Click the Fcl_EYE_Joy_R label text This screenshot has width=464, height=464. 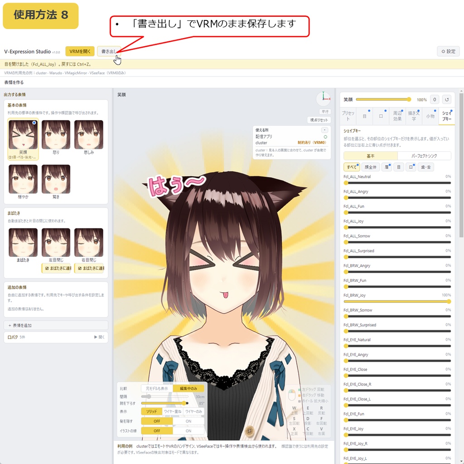[x=355, y=444]
